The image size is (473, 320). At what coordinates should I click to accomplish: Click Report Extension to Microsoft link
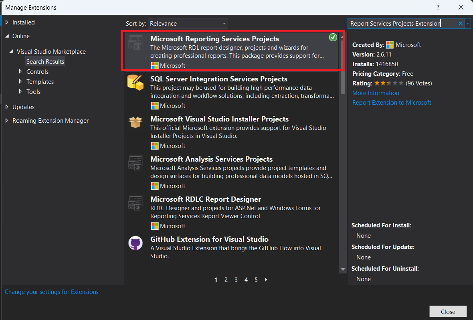click(392, 103)
